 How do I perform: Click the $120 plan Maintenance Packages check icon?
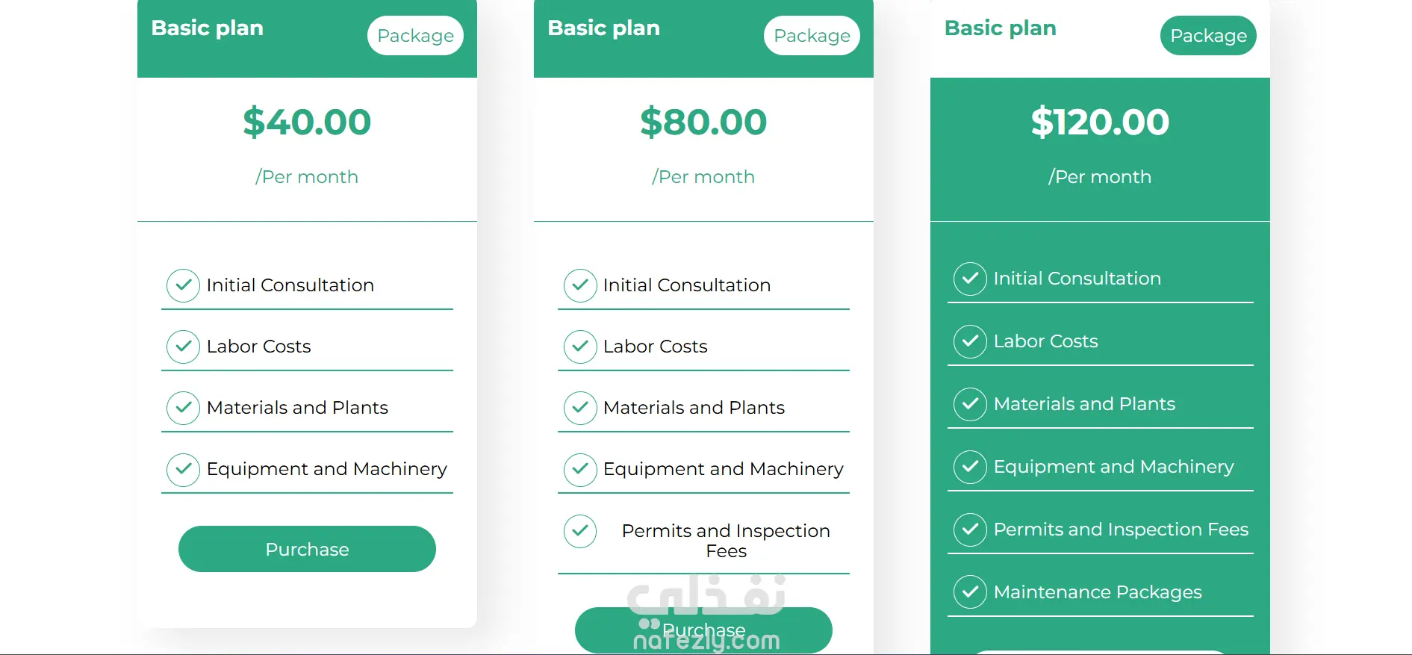(970, 592)
